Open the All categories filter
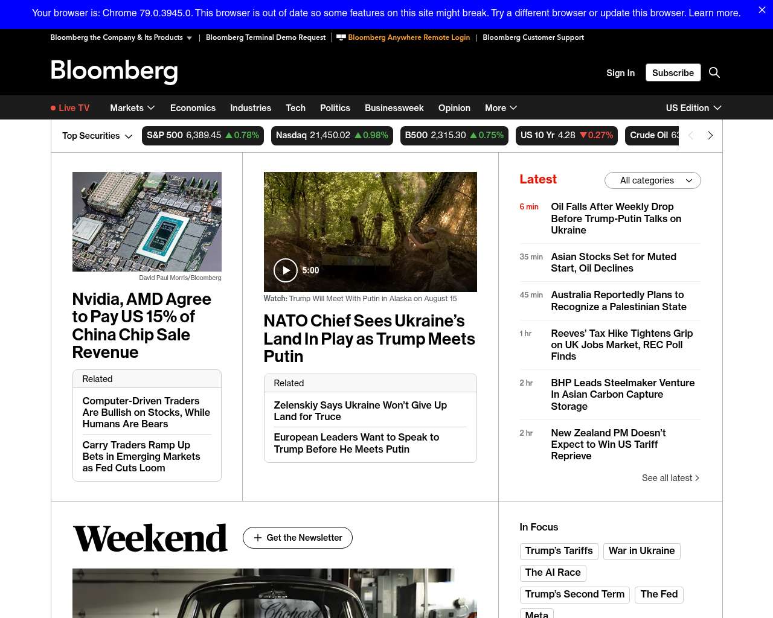This screenshot has width=773, height=618. pyautogui.click(x=653, y=180)
